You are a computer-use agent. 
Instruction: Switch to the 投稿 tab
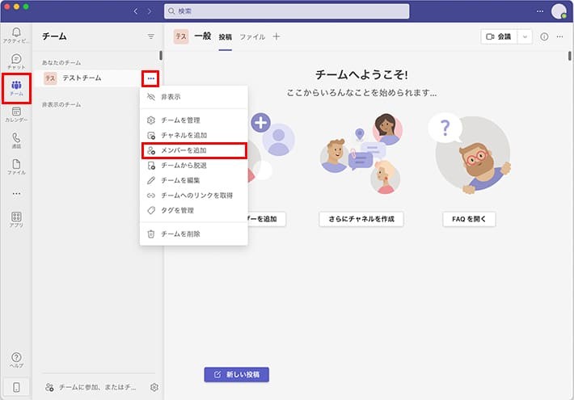point(225,37)
